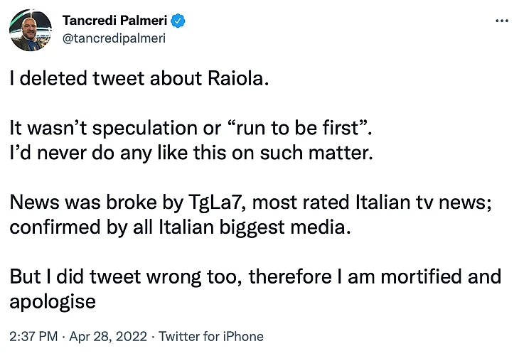Open the @tancredipalmeri handle link
The height and width of the screenshot is (356, 519).
click(x=114, y=38)
